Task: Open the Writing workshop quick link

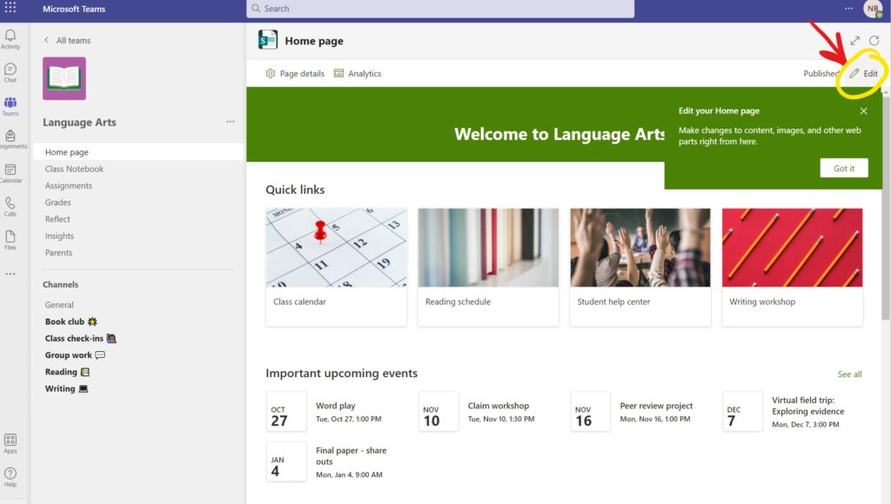Action: point(792,267)
